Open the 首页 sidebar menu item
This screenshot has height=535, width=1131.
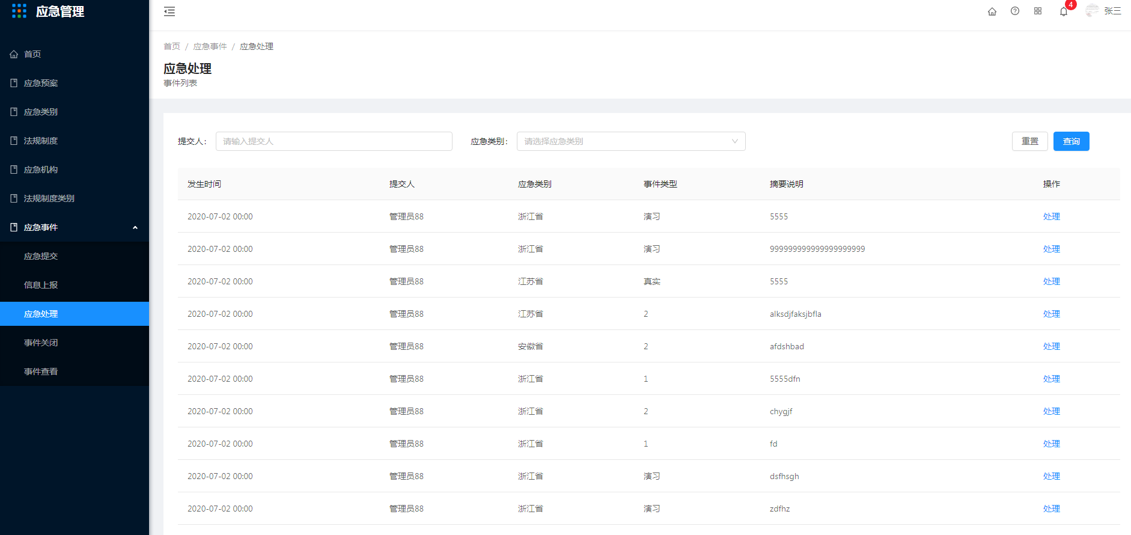pos(75,54)
